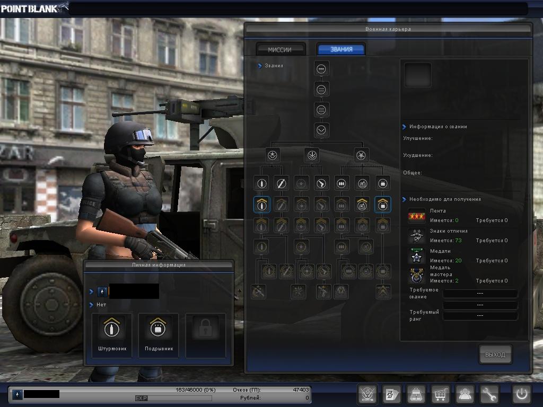Select the plain bullet rank without chevron
543x407 pixels.
click(261, 183)
